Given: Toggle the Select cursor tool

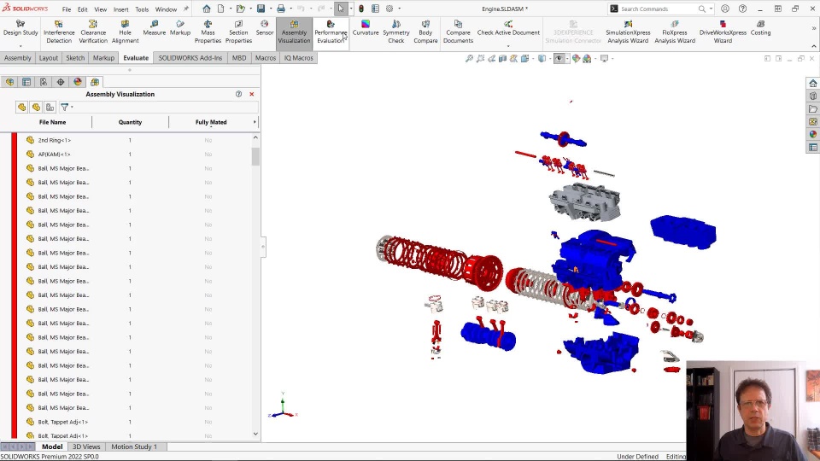Looking at the screenshot, I should [341, 9].
